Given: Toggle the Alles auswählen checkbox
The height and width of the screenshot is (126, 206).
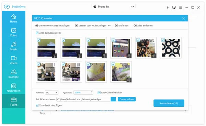Looking at the screenshot, I should pyautogui.click(x=37, y=33).
